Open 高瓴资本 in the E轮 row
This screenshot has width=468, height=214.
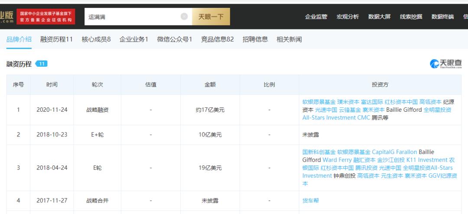368,175
